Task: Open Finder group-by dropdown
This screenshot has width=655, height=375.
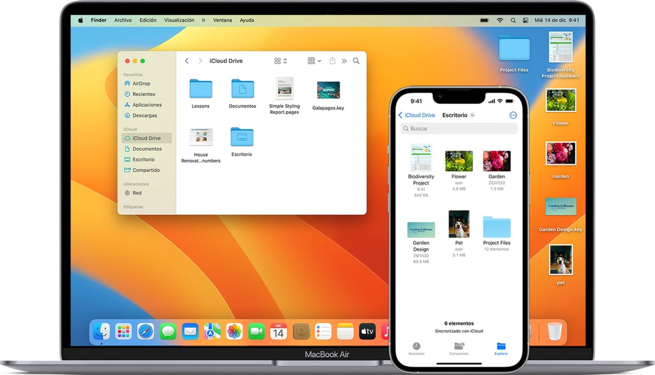Action: [x=314, y=61]
